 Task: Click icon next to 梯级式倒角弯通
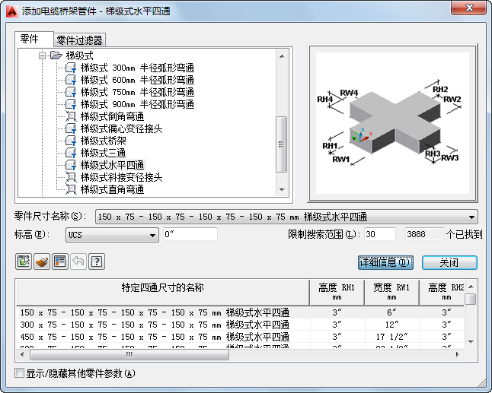click(x=71, y=116)
